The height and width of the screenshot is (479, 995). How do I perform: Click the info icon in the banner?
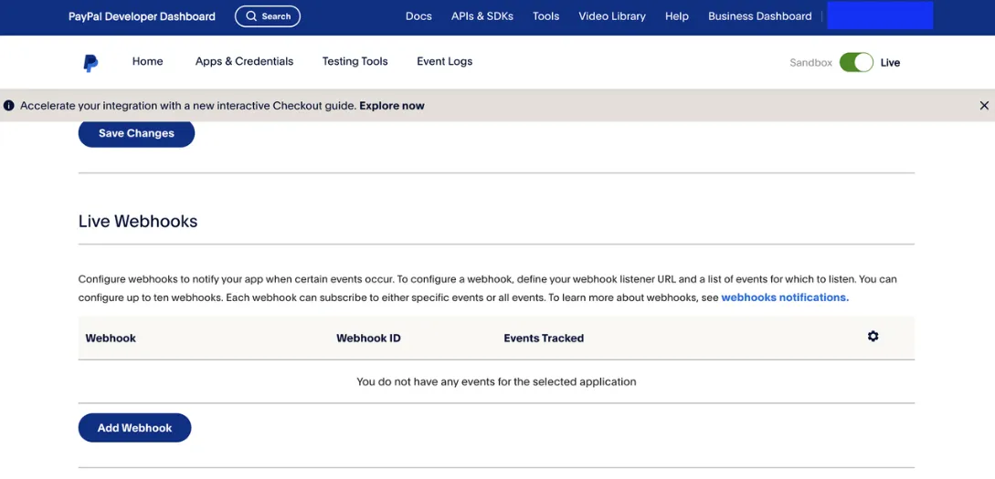coord(9,106)
